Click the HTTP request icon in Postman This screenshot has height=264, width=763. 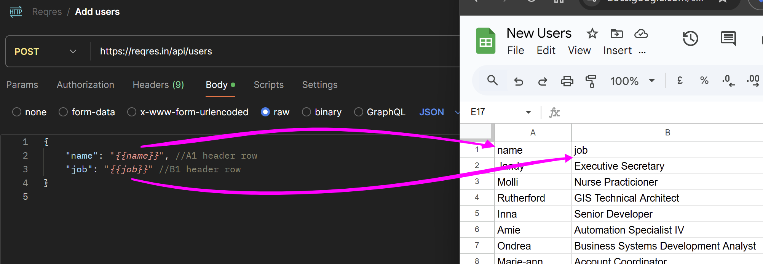[x=16, y=12]
